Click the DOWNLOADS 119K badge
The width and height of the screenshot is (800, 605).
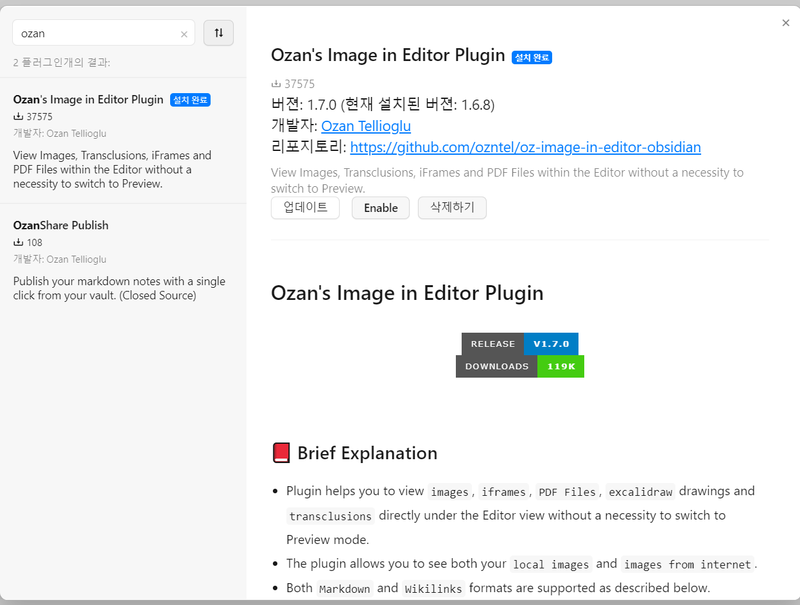coord(520,366)
